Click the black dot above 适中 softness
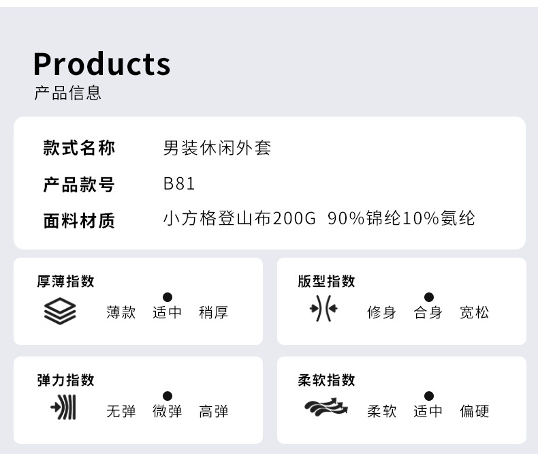This screenshot has height=454, width=538. [428, 396]
